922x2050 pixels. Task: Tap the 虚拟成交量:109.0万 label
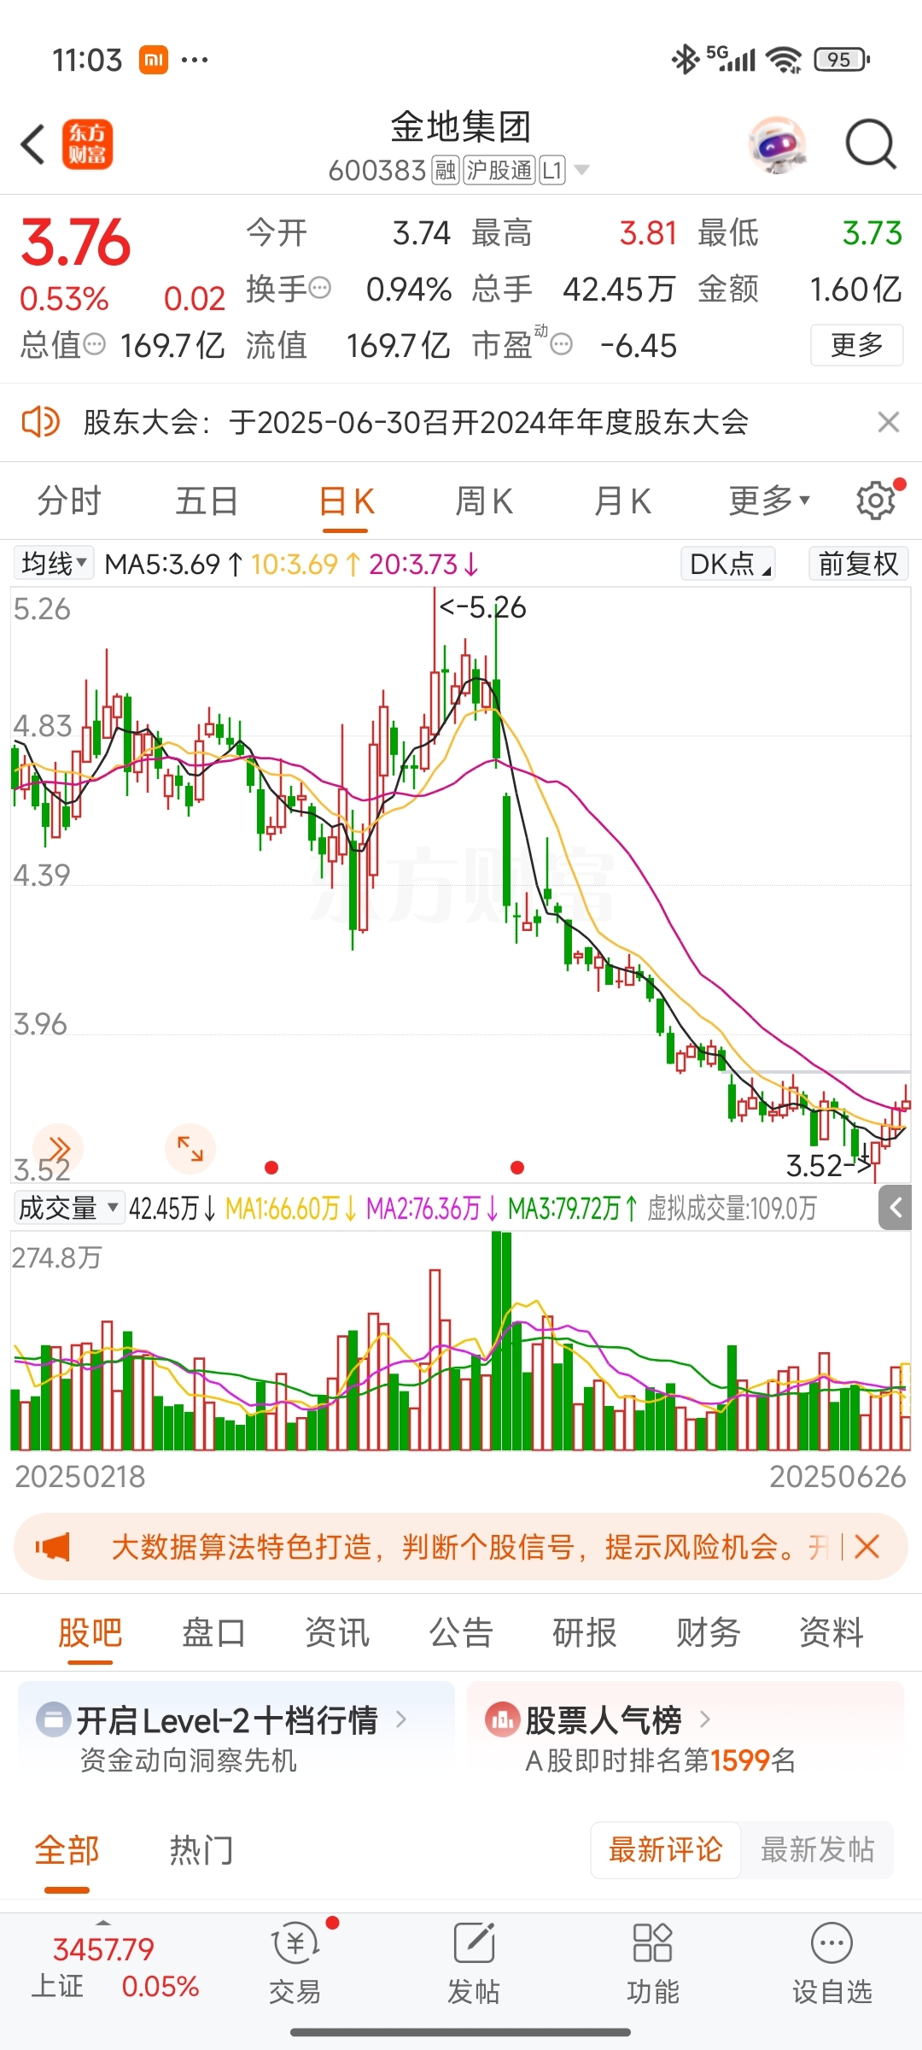tap(732, 1208)
